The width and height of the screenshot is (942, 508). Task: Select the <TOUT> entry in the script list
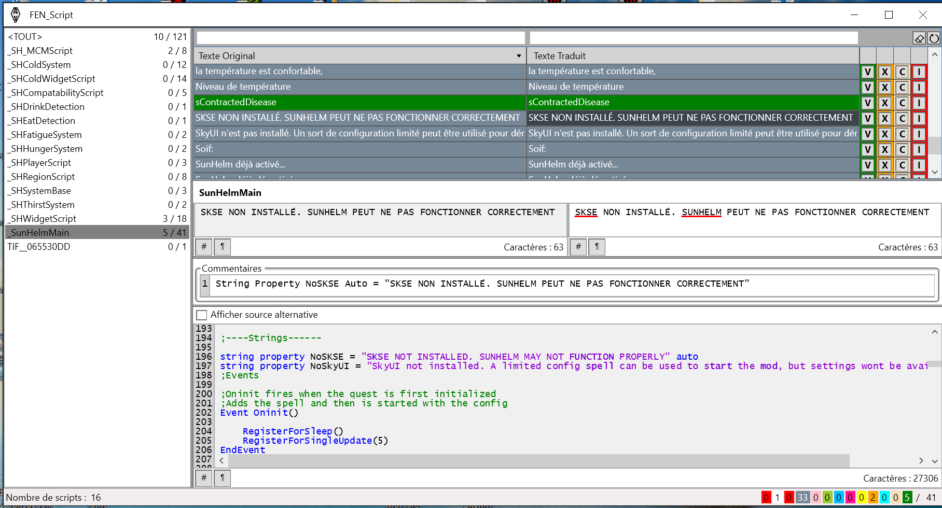point(25,37)
